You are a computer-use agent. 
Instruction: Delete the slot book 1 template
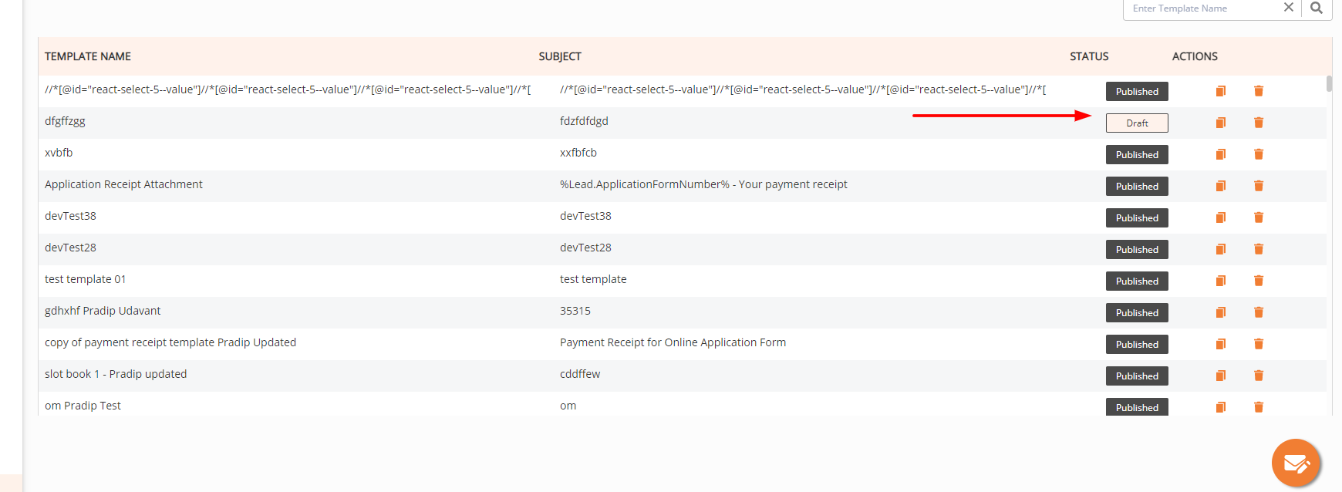[1259, 376]
